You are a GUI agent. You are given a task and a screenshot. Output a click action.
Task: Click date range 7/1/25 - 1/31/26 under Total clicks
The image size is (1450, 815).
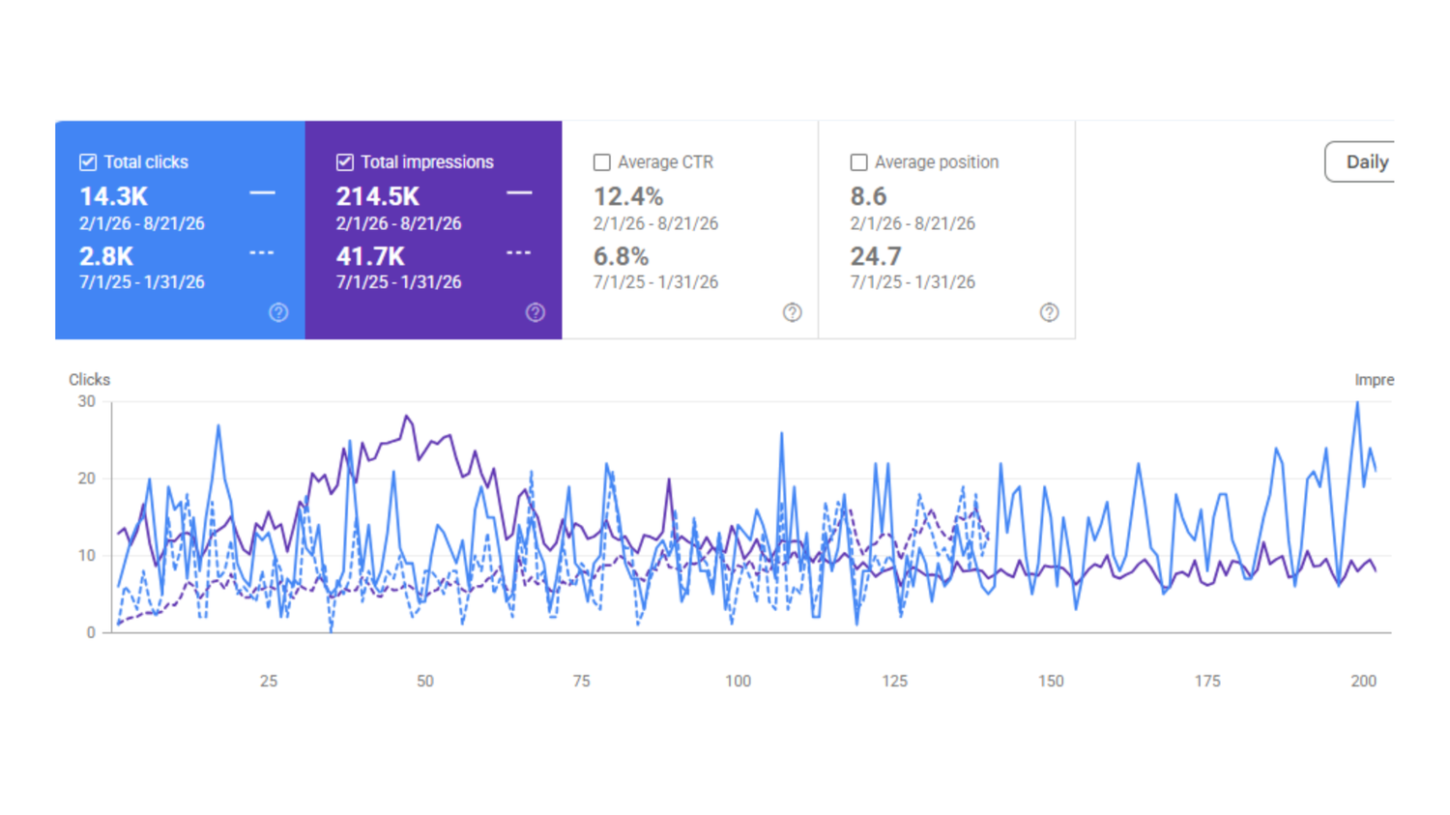(142, 282)
